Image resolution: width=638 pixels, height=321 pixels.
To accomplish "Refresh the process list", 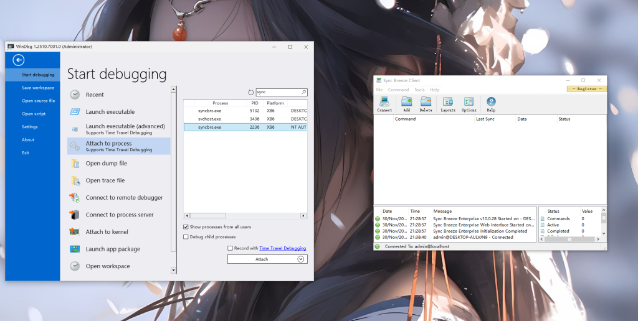I will coord(251,91).
